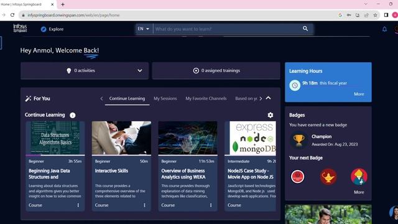The image size is (398, 224).
Task: Click the Learning Hours clock icon
Action: tap(295, 86)
